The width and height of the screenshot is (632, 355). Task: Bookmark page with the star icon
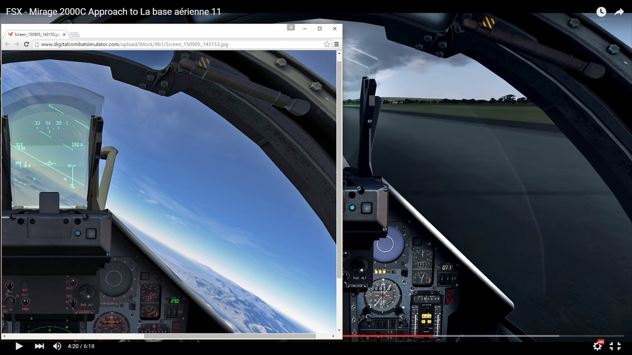tap(327, 44)
